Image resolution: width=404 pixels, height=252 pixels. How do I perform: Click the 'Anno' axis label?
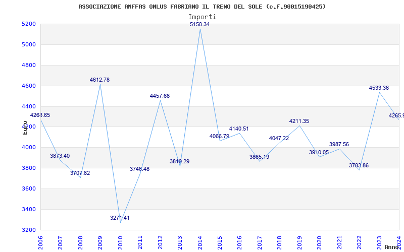(392, 247)
